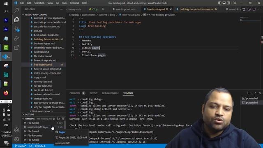Open editor more actions ellipsis
This screenshot has height=148, width=263.
pyautogui.click(x=259, y=9)
